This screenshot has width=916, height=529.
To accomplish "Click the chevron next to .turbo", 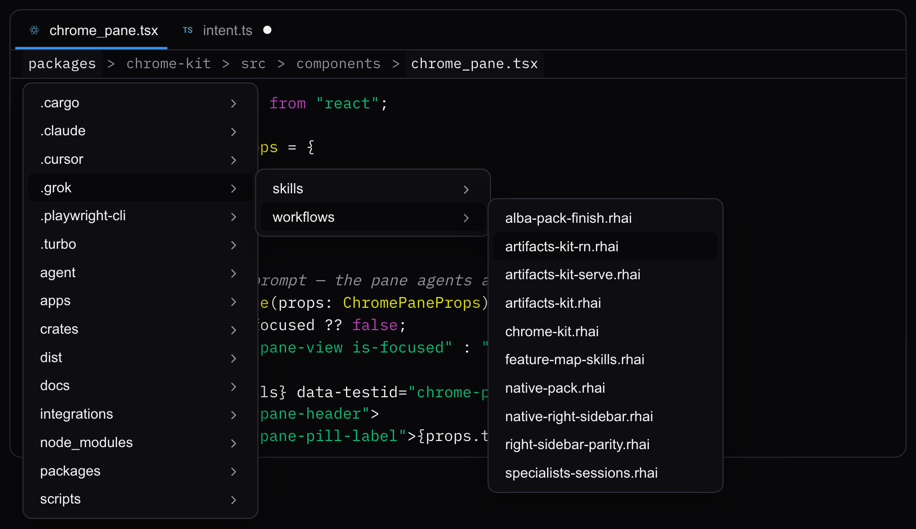I will tap(234, 245).
